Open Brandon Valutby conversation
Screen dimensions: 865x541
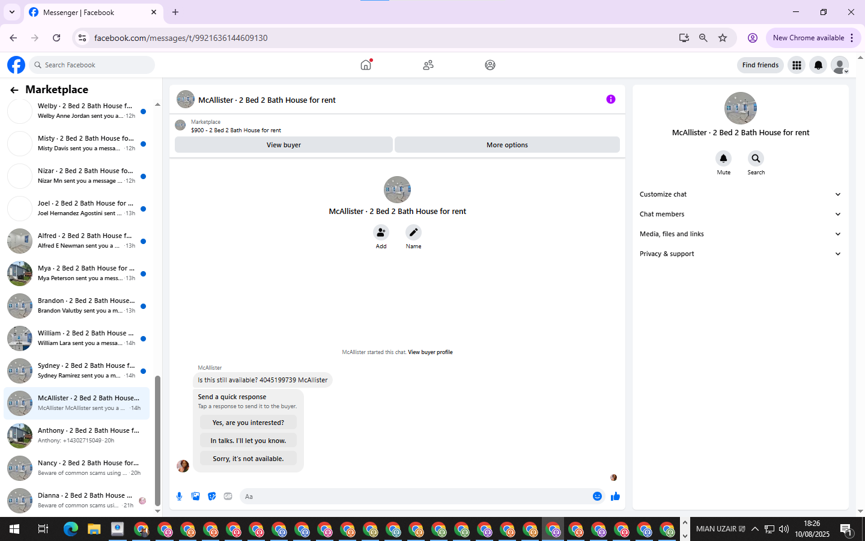[x=77, y=305]
